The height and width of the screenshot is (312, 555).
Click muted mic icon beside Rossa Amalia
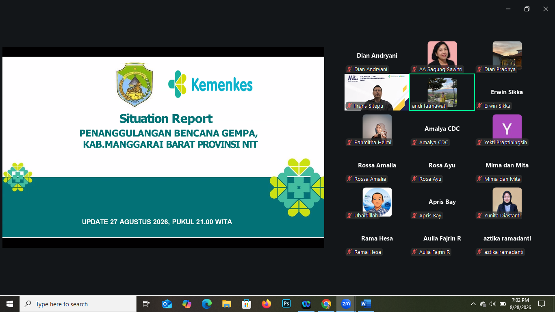tap(349, 179)
